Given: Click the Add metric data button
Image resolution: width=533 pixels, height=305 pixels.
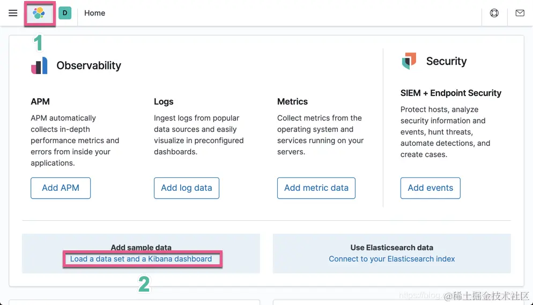Looking at the screenshot, I should [316, 188].
